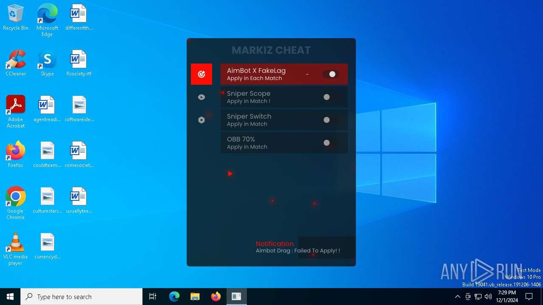This screenshot has height=305, width=543.
Task: Launch Firefox from the taskbar
Action: [216, 297]
